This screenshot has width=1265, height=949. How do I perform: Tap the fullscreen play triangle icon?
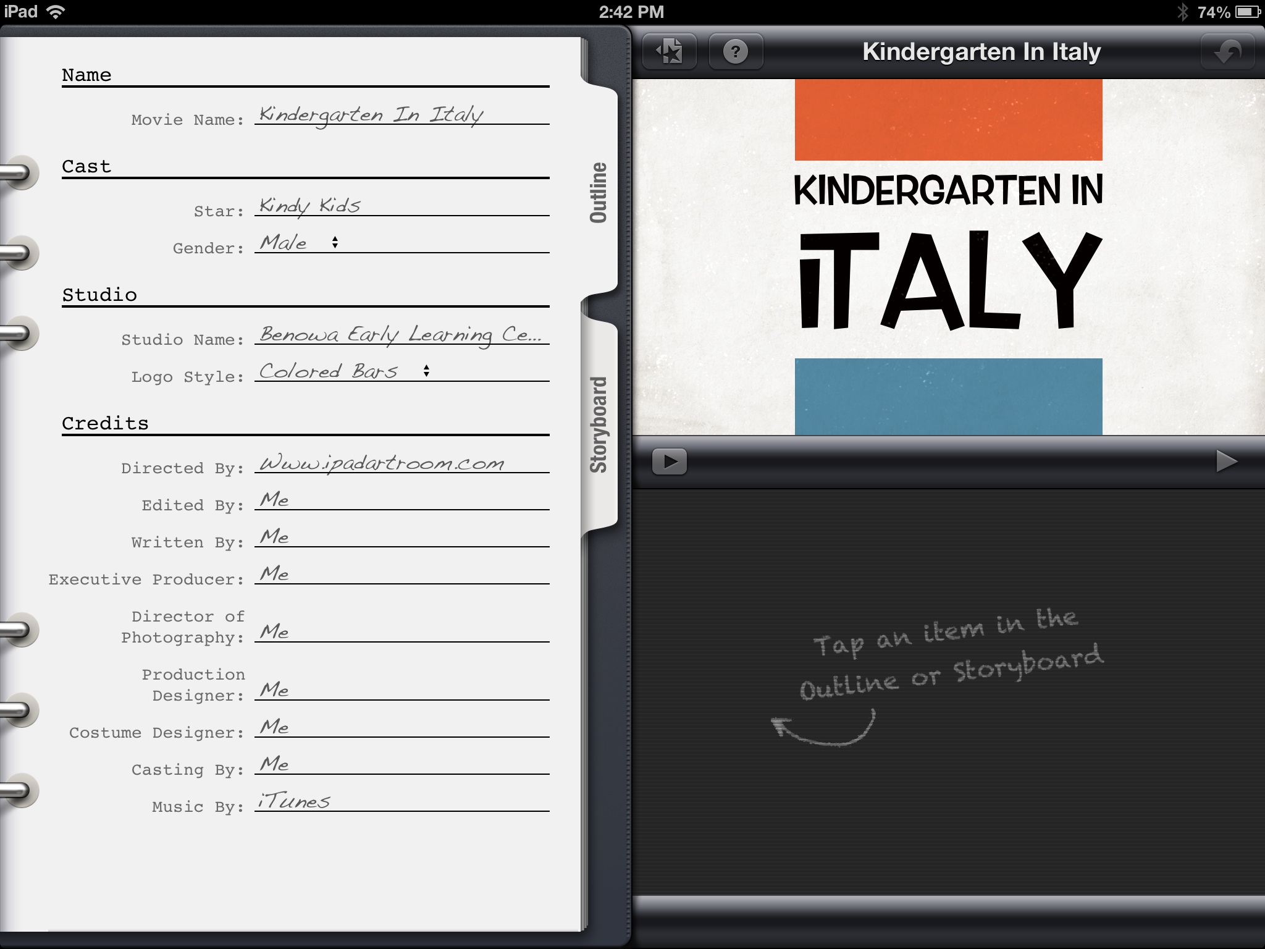tap(1226, 461)
